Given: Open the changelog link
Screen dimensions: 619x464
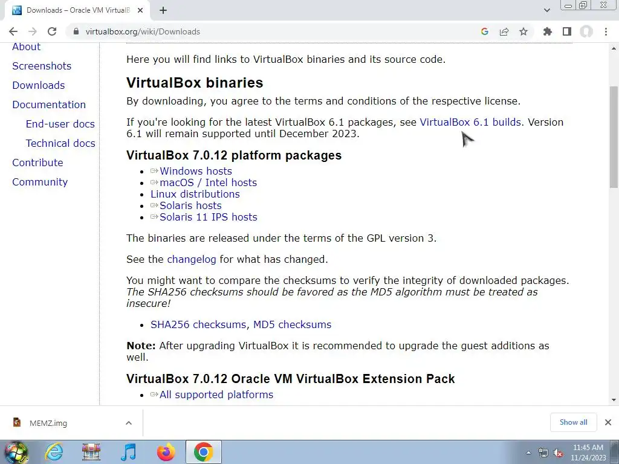Looking at the screenshot, I should (x=192, y=260).
